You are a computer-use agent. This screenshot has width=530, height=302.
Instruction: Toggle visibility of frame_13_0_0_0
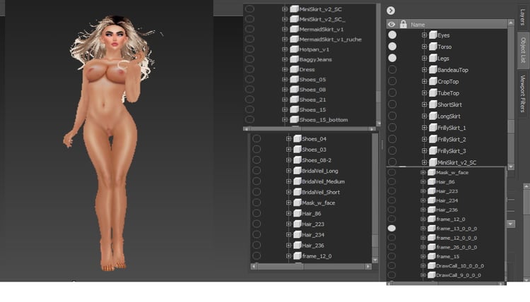pyautogui.click(x=391, y=228)
